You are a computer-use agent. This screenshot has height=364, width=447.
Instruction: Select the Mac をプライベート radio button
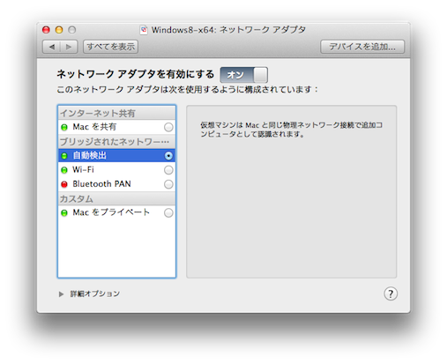coord(168,212)
